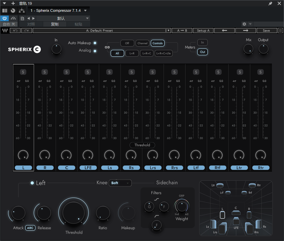Click the Setup A button
The height and width of the screenshot is (241, 284).
click(x=203, y=30)
